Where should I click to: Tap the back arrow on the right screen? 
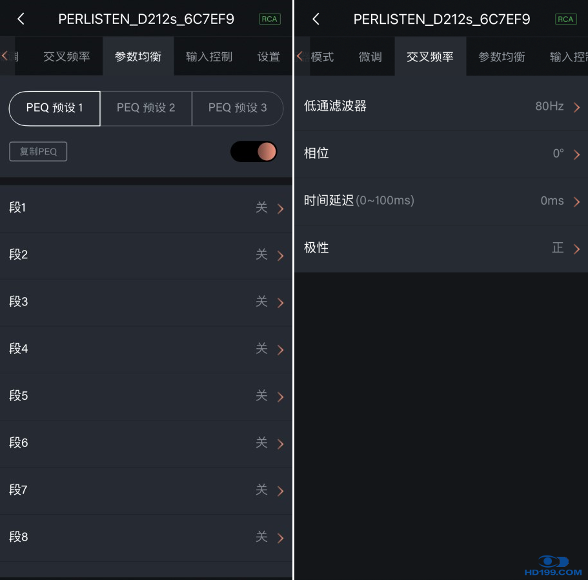click(316, 19)
